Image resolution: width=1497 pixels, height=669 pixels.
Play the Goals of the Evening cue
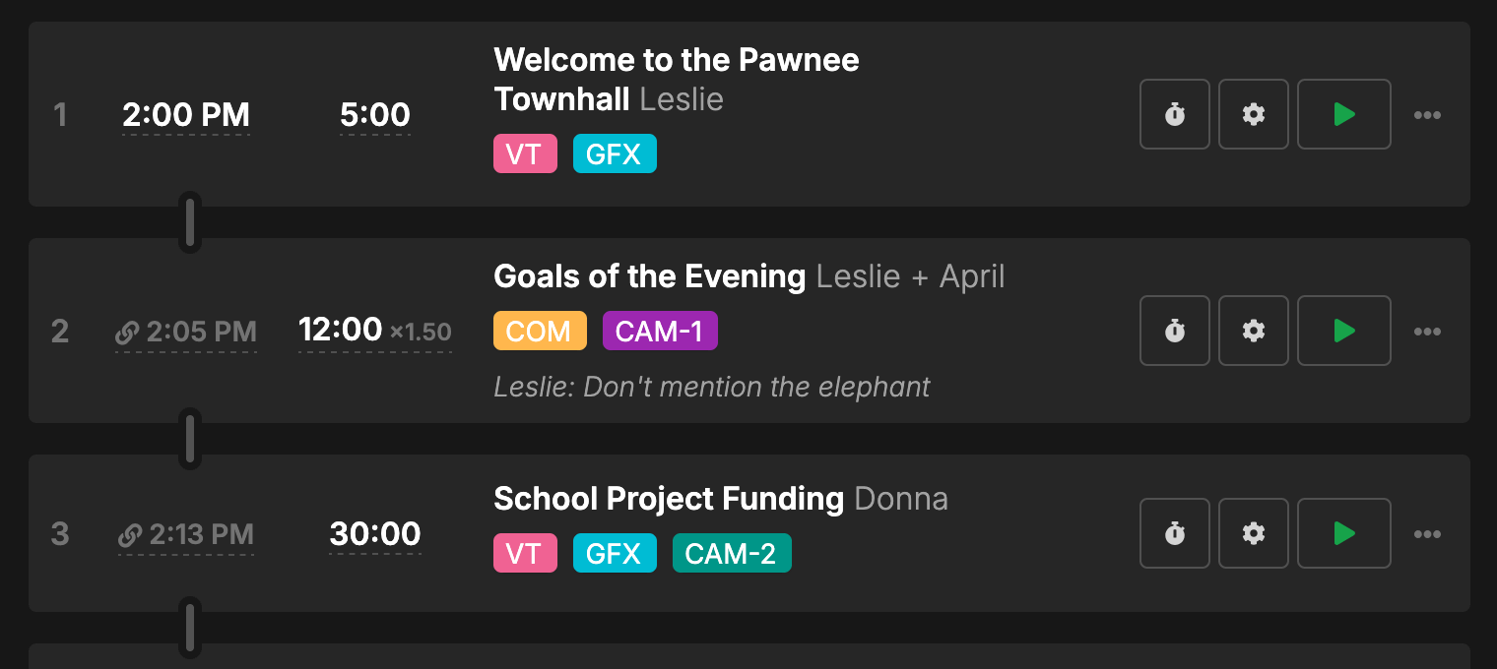click(1343, 331)
